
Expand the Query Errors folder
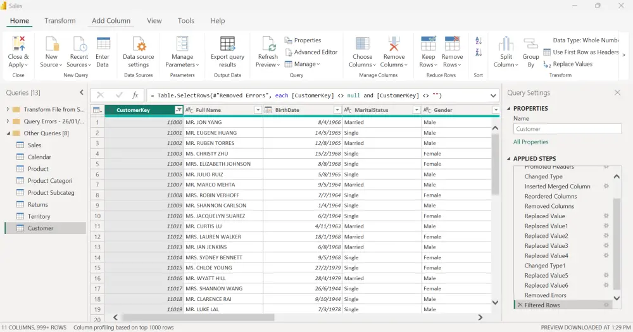[x=8, y=121]
